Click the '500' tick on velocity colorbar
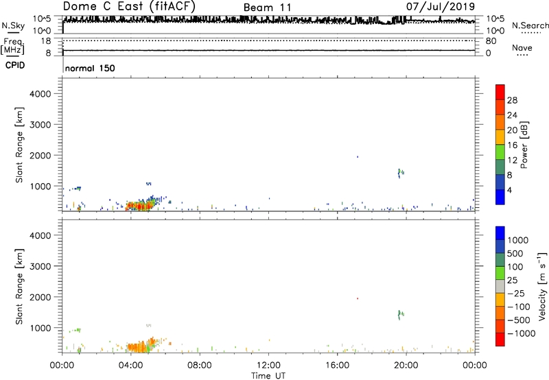This screenshot has width=549, height=380. point(515,254)
